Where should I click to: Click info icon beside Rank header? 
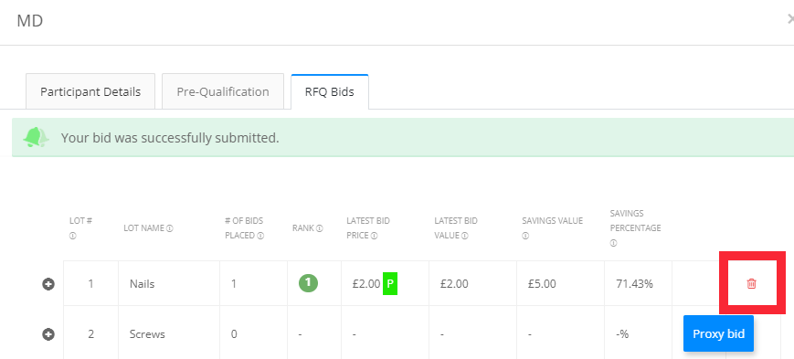pos(320,228)
